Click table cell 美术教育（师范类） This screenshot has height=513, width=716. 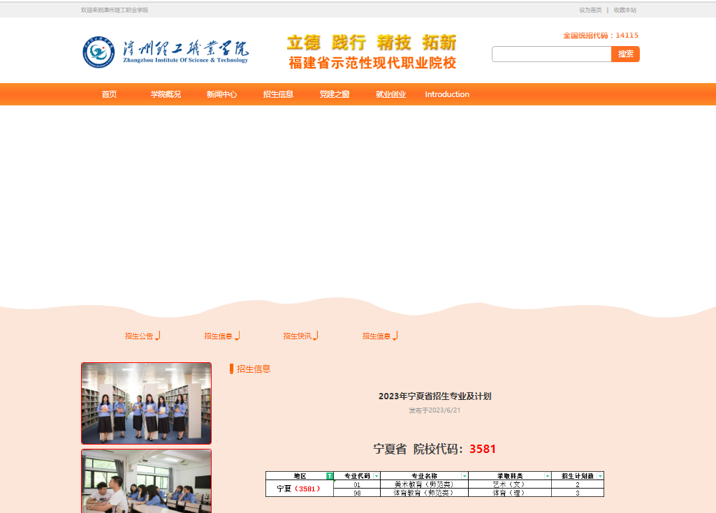424,484
